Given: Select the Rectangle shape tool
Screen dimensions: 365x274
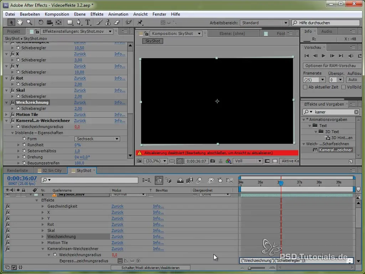Looking at the screenshot, I should (70, 22).
